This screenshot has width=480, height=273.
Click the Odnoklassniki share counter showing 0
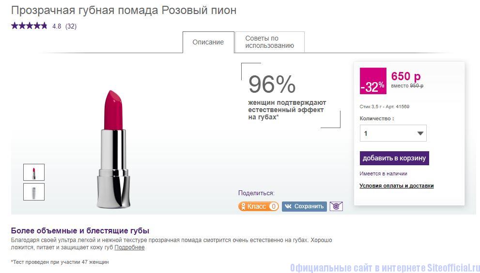273,206
